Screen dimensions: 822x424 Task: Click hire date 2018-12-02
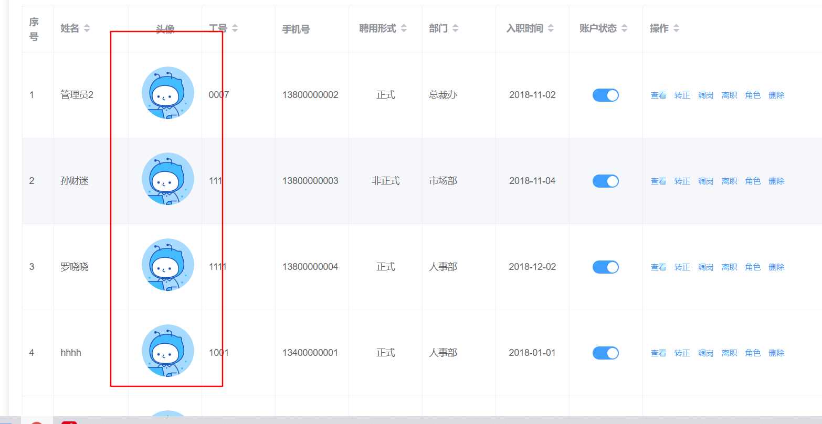pos(532,267)
